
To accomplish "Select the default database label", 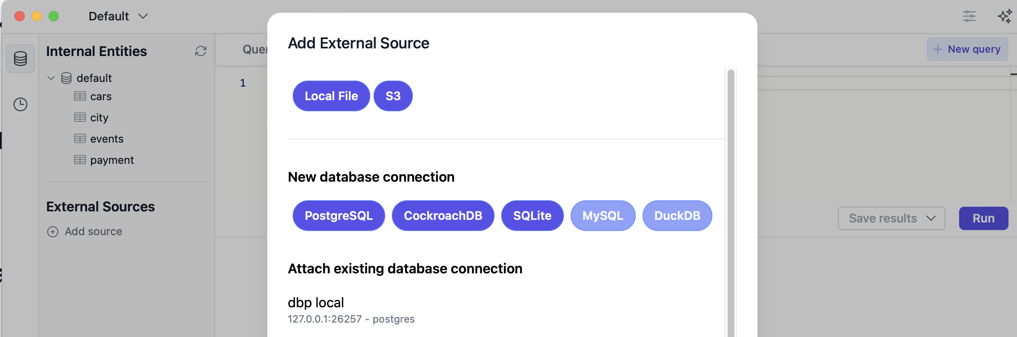I will pyautogui.click(x=94, y=78).
